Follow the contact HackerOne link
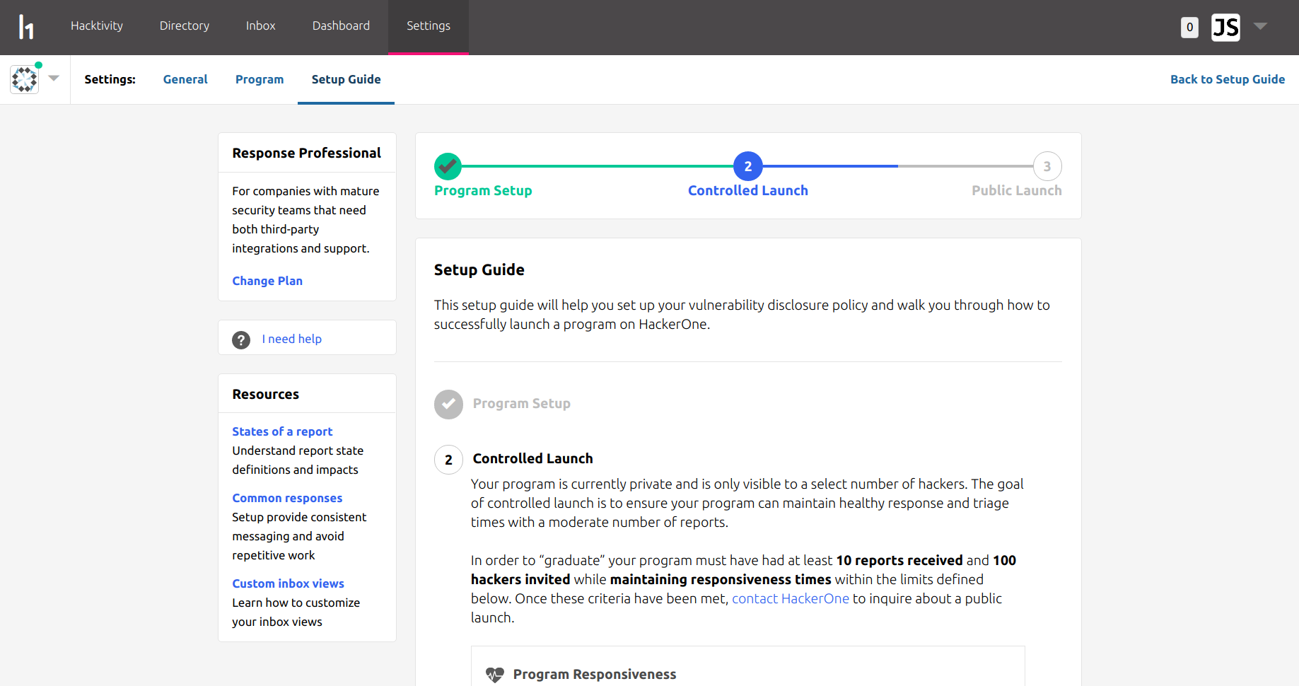 click(x=791, y=598)
